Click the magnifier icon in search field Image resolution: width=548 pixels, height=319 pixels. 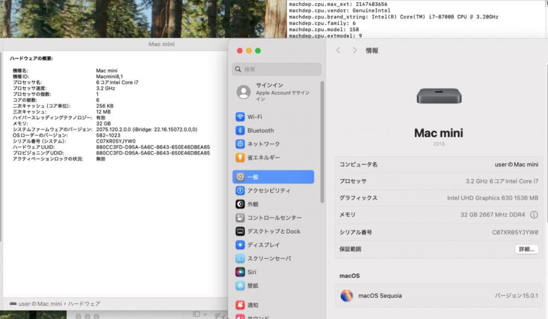pos(238,69)
